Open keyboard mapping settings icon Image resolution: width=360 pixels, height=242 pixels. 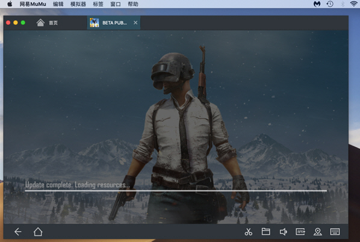335,231
